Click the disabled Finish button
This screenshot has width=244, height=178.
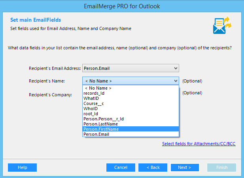click(222, 167)
